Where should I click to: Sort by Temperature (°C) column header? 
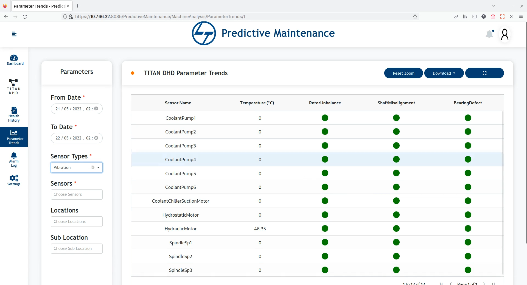pos(257,103)
